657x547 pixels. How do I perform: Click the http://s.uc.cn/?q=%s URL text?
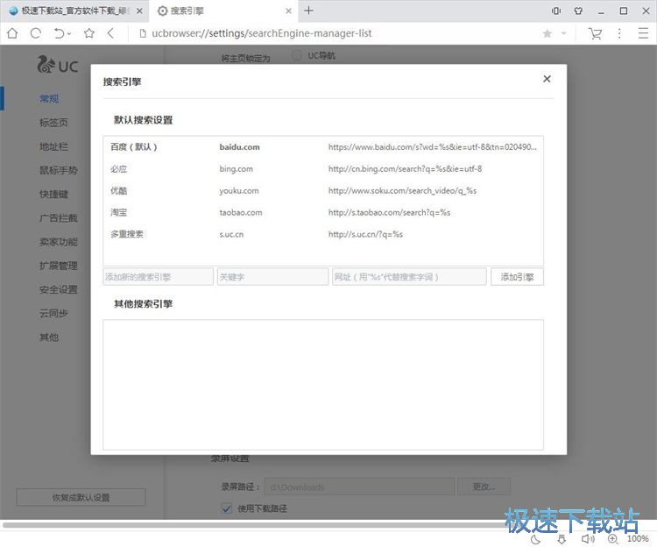365,234
